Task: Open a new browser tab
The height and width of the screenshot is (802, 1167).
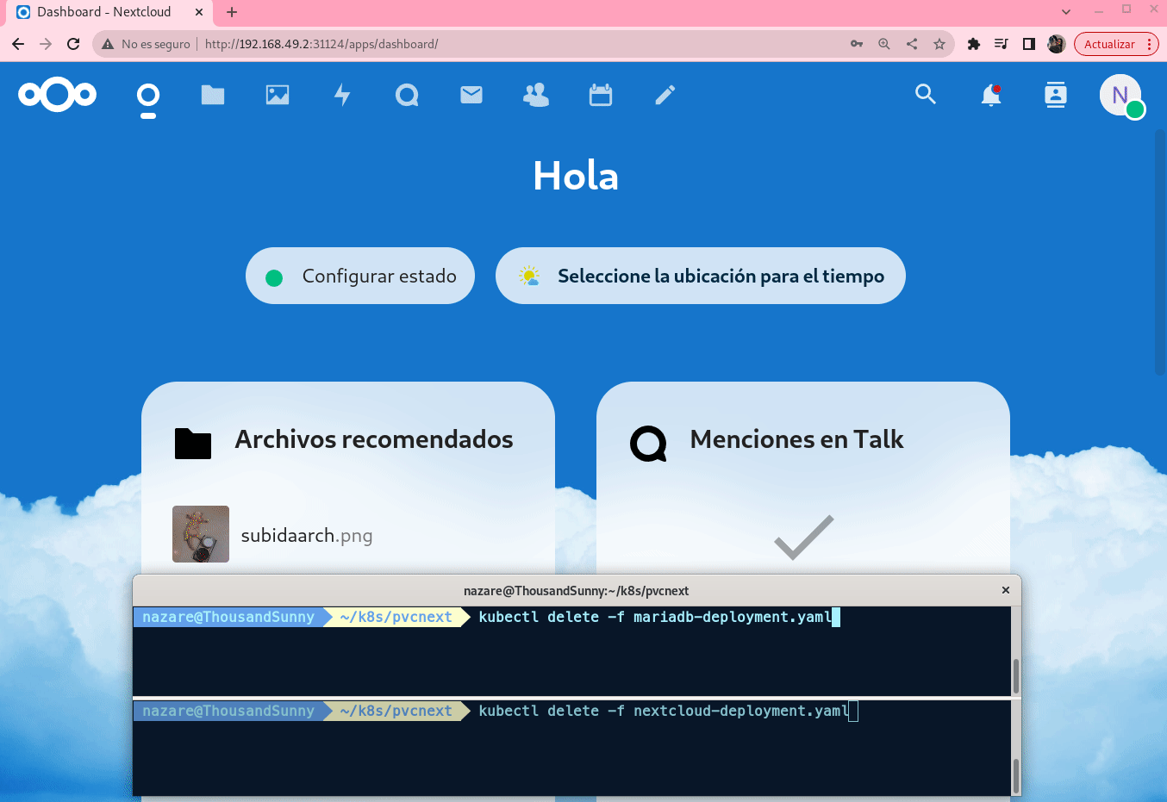Action: 232,12
